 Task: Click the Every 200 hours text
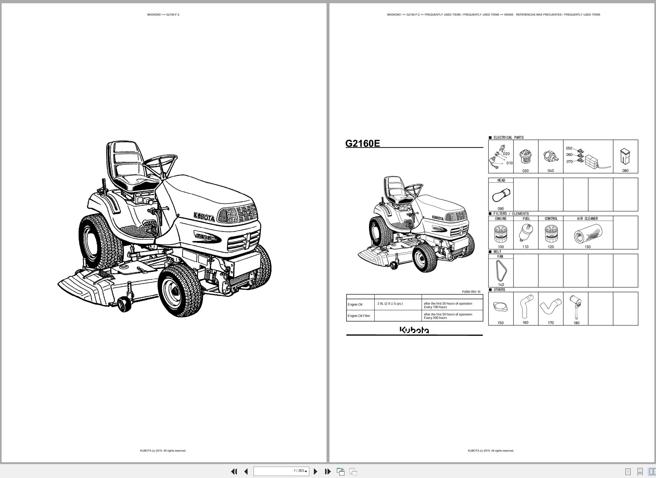click(435, 318)
